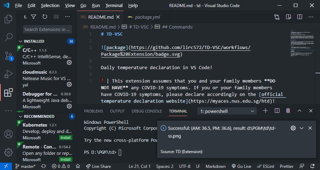Screen dimensions: 320x170
Task: Open Extensions views and more actions menu
Action: [x=67, y=17]
